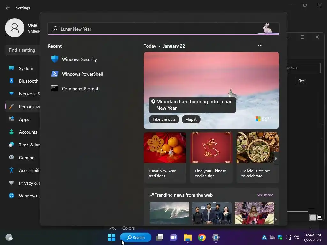Click the Windows Security shield tray icon
Image resolution: width=327 pixels, height=245 pixels.
(x=280, y=237)
